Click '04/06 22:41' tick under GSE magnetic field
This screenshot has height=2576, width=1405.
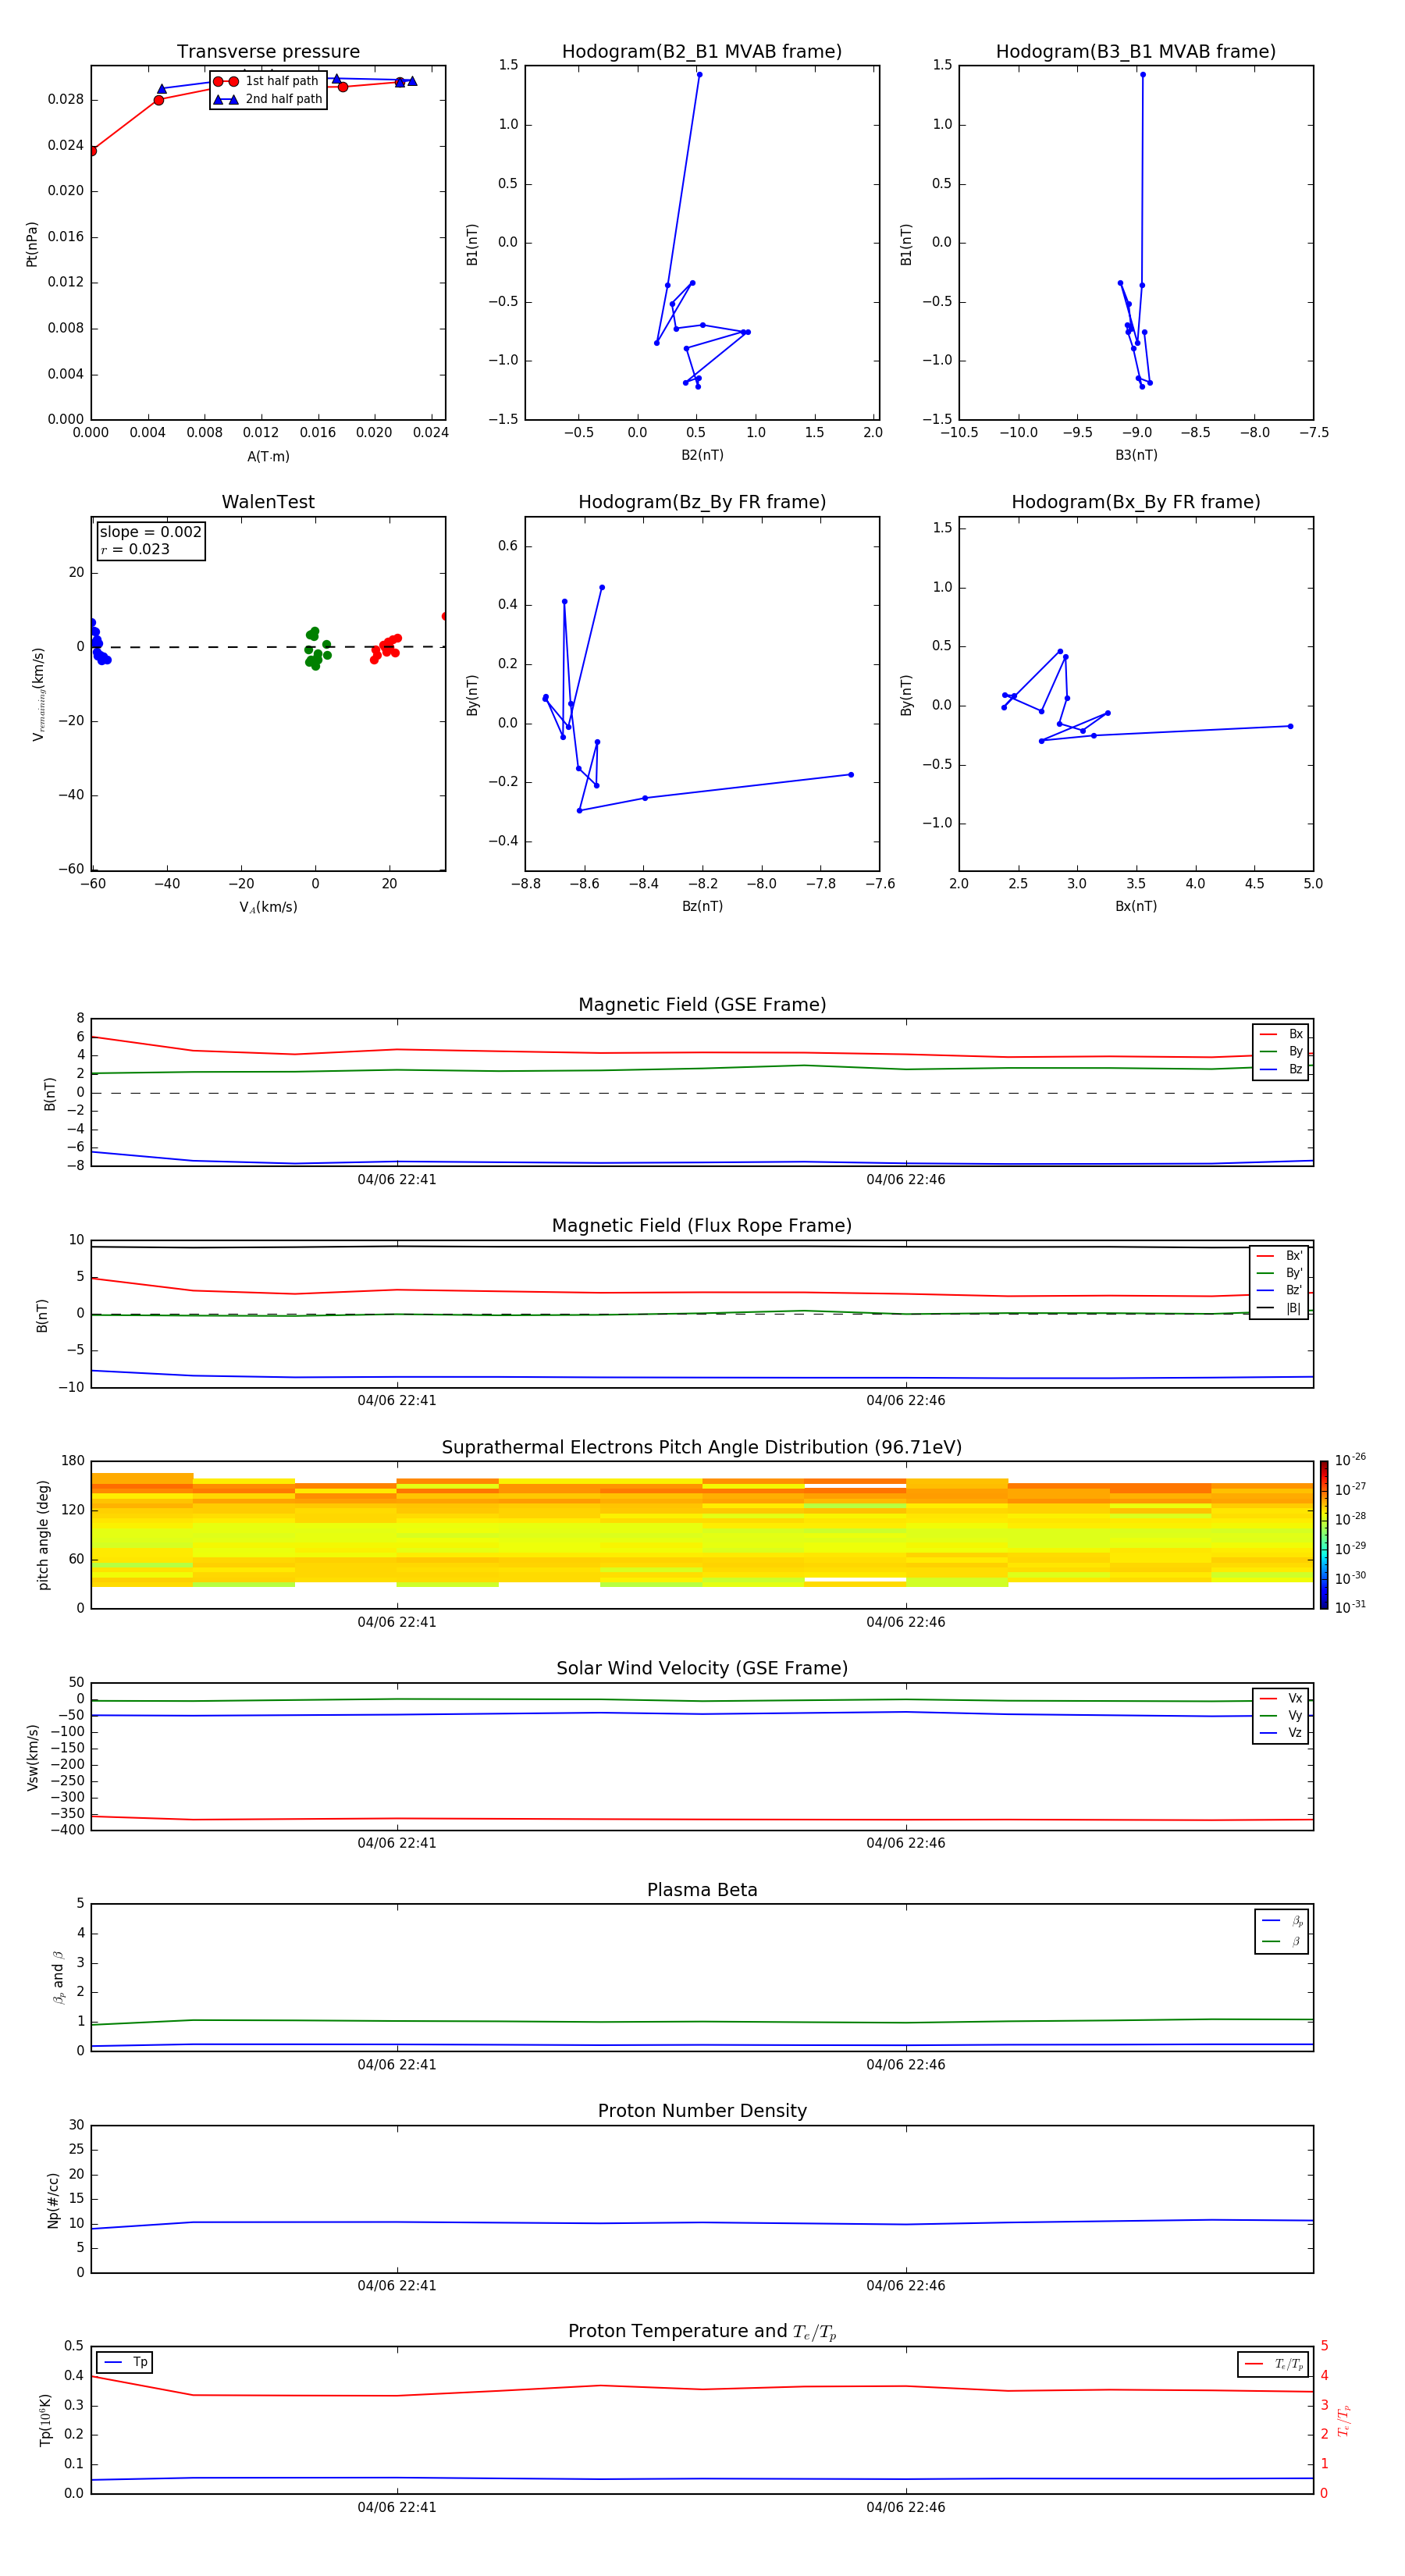coord(397,1180)
